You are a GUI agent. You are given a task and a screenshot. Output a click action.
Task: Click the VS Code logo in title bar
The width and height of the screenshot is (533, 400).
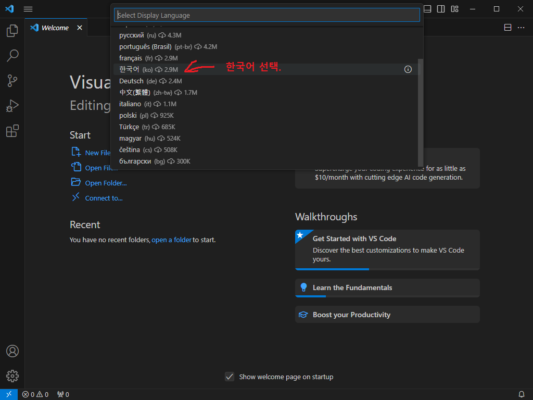click(9, 9)
